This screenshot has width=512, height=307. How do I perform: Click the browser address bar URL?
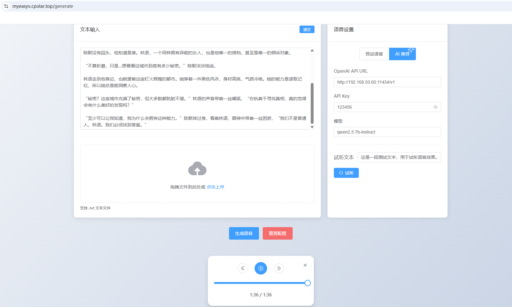43,6
